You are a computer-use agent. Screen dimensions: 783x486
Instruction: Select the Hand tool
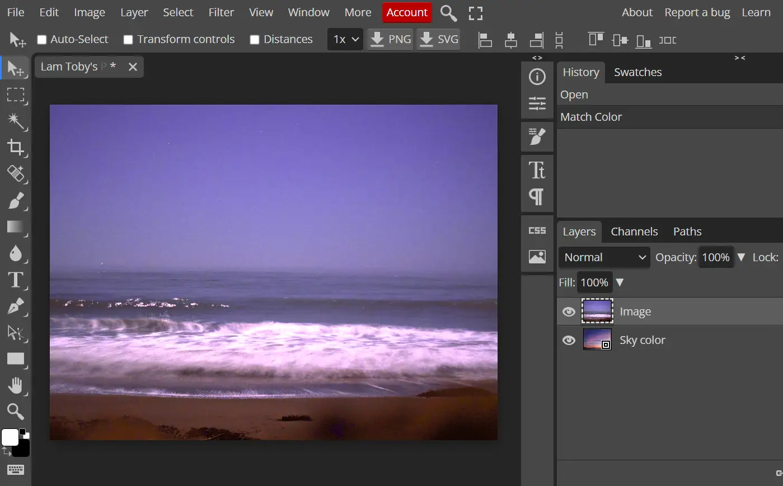point(15,385)
